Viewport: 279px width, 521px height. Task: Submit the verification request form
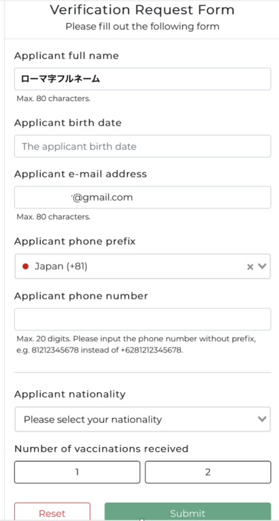point(188,513)
